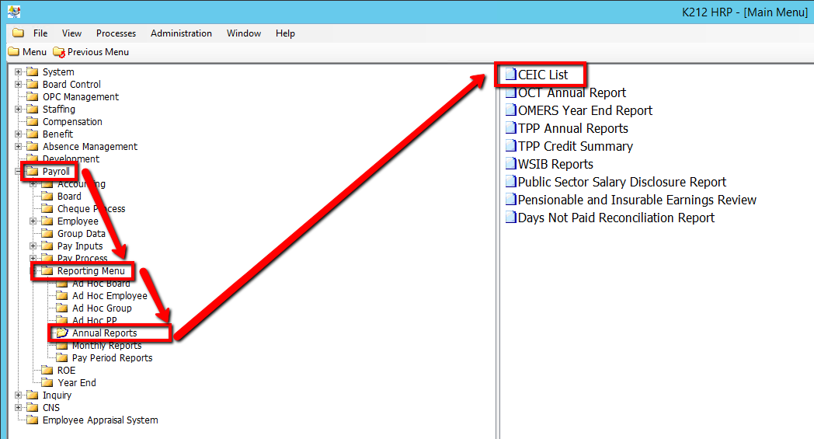814x439 pixels.
Task: Click the OPC Management folder icon
Action: point(32,97)
